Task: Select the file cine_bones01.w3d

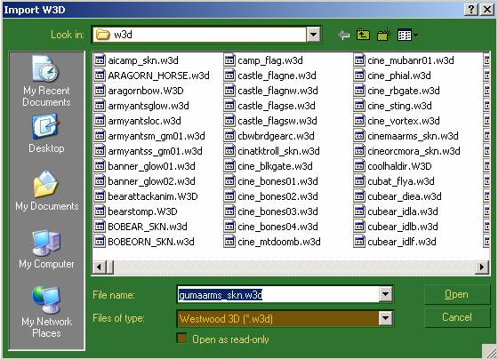Action: click(x=271, y=181)
